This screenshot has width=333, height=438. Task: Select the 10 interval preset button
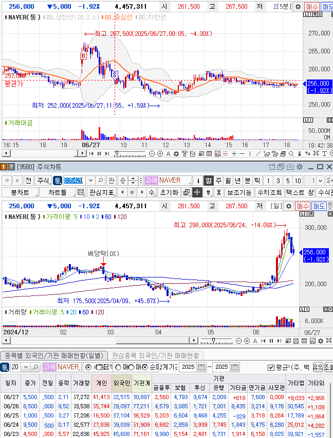[298, 181]
